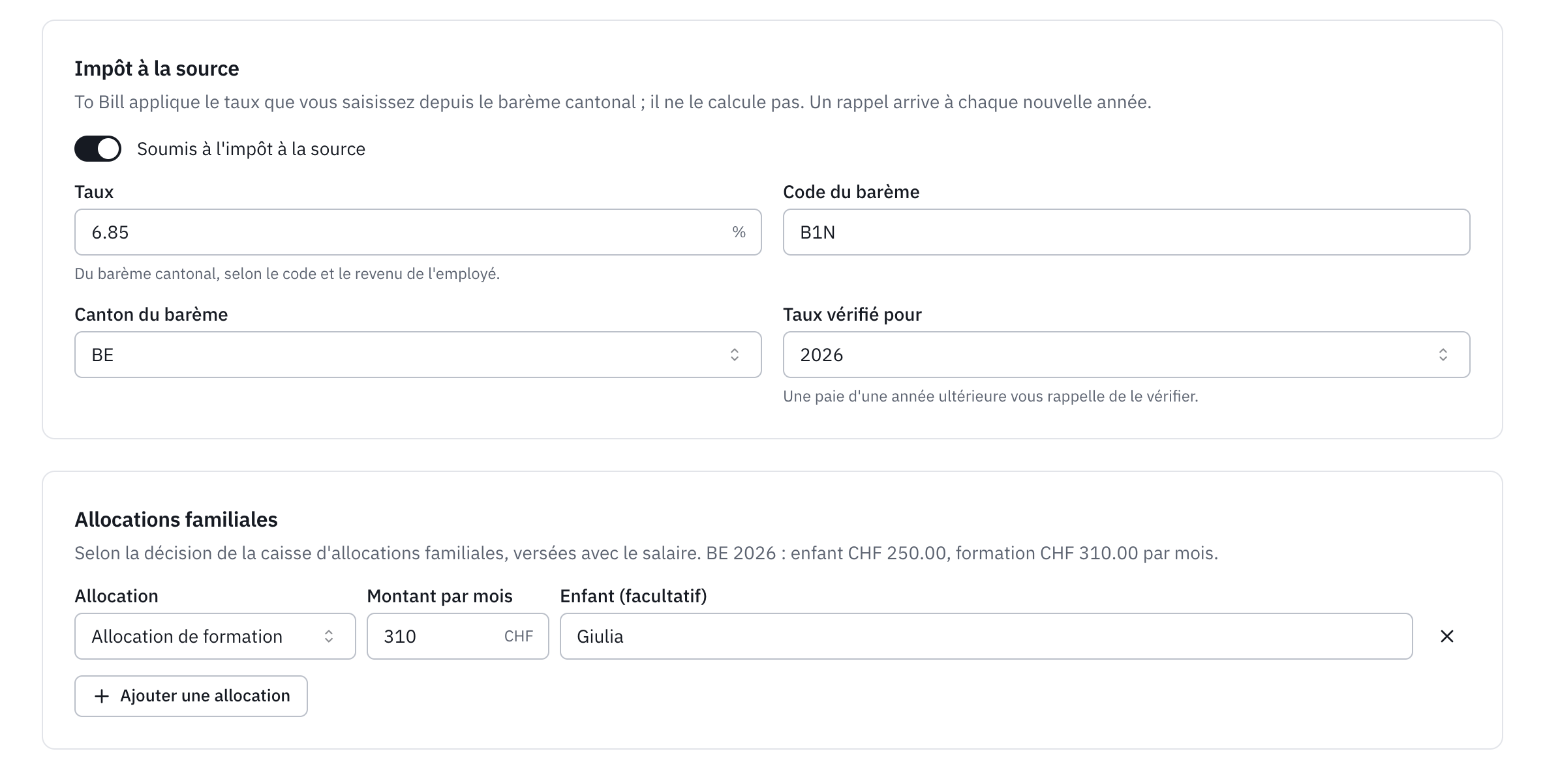
Task: Open the Taux vérifié pour year dropdown
Action: pyautogui.click(x=1126, y=355)
